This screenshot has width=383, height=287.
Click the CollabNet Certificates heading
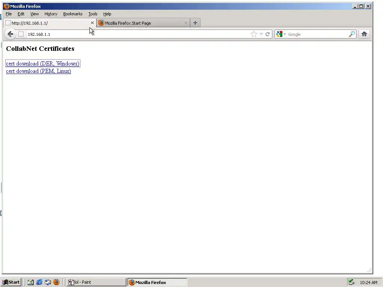coord(40,49)
